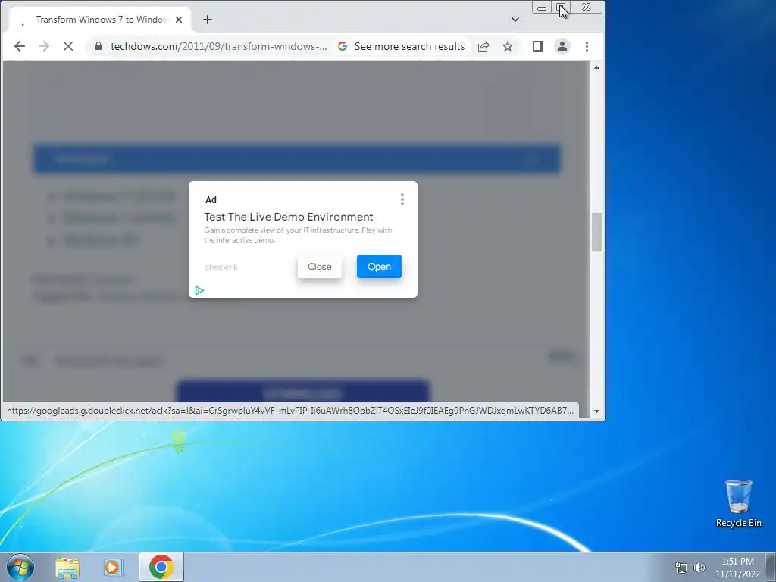Launch Windows Media Player from the taskbar
Screen dimensions: 776x582
pos(114,568)
